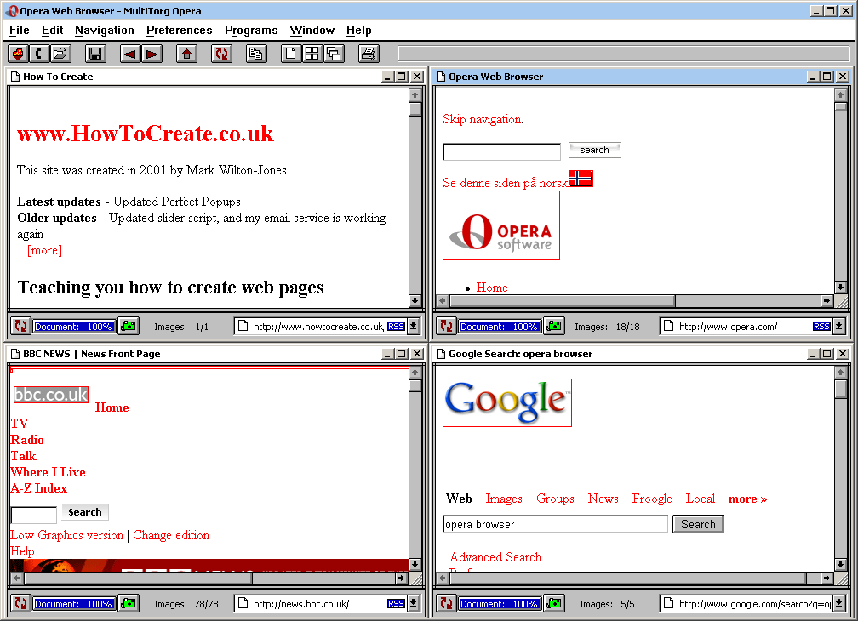Image resolution: width=858 pixels, height=621 pixels.
Task: Follow the [more] link on HowToCreate page
Action: (45, 250)
